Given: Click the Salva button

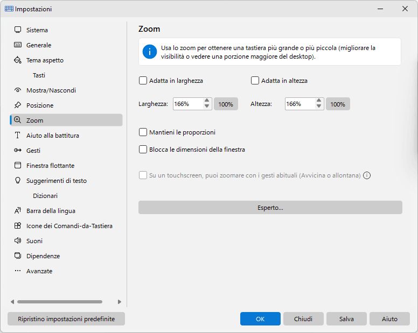Looking at the screenshot, I should 346,319.
